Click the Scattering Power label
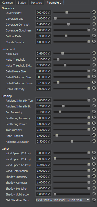This screenshot has width=97, height=207. pyautogui.click(x=16, y=124)
